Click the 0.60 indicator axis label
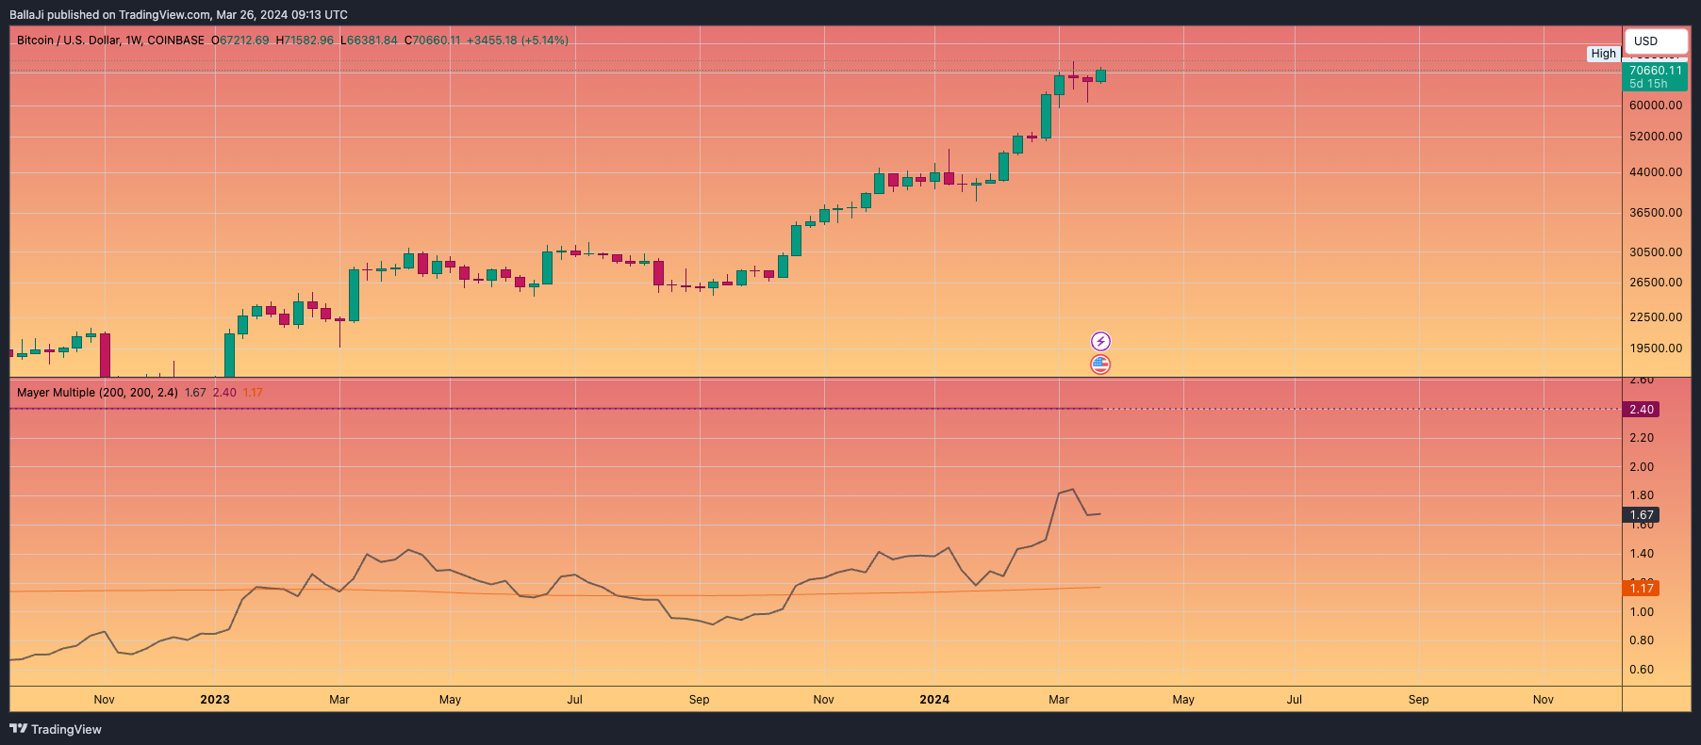Screen dimensions: 1701x745 click(x=1642, y=670)
